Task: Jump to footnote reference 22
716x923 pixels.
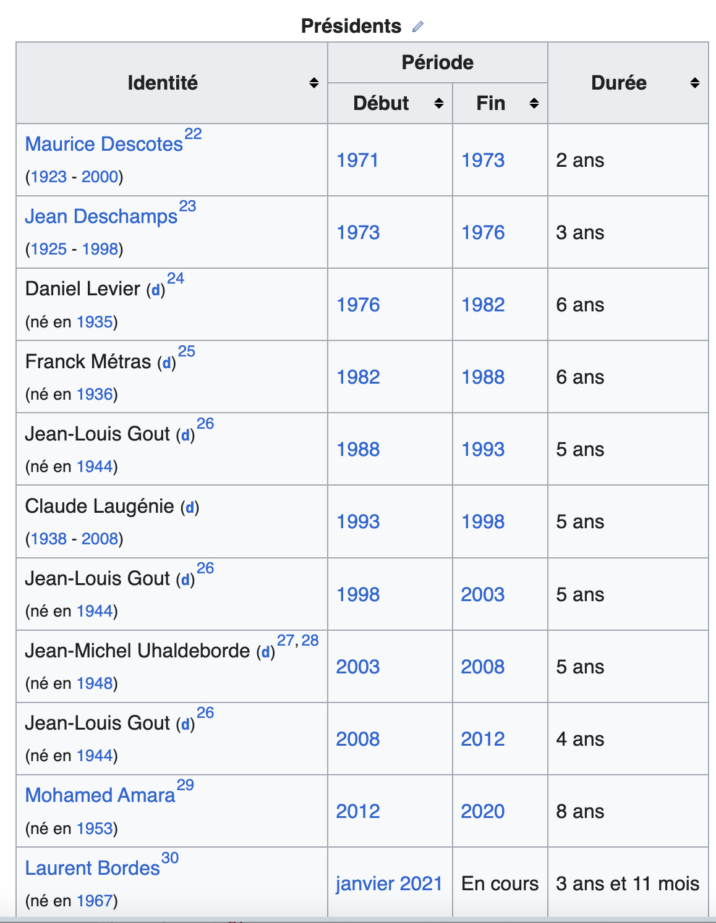Action: coord(193,134)
